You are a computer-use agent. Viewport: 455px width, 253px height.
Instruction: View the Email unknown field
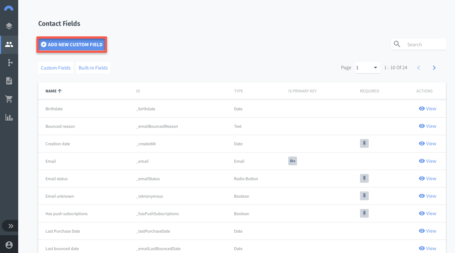tap(427, 196)
